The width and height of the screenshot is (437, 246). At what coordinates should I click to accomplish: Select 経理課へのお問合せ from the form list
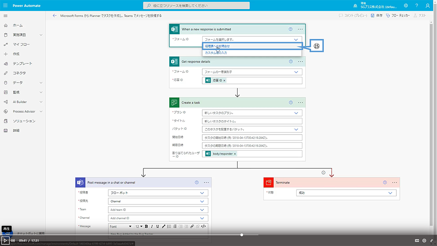217,46
